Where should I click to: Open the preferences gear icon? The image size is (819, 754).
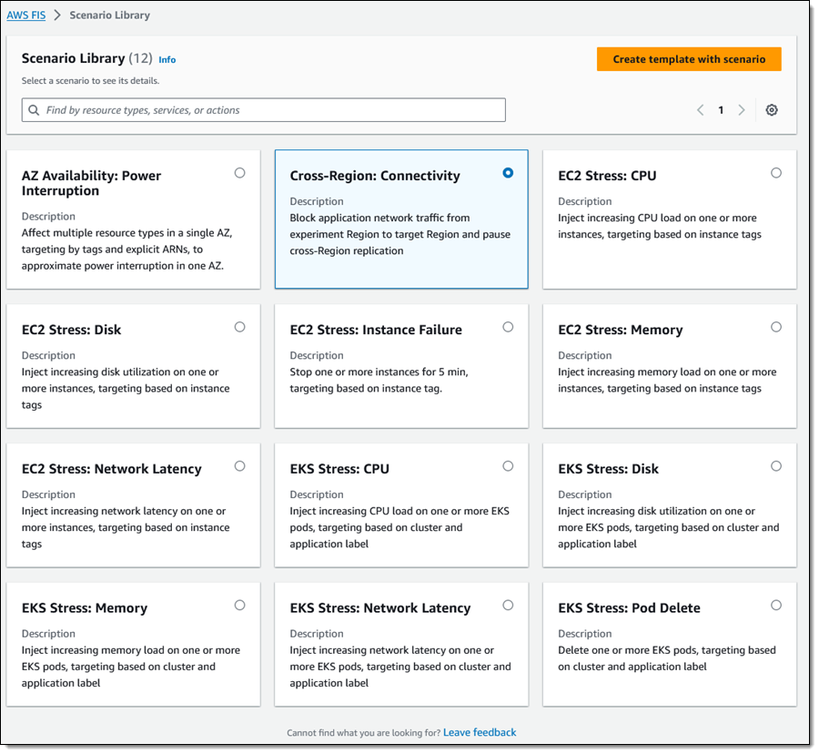pos(772,110)
